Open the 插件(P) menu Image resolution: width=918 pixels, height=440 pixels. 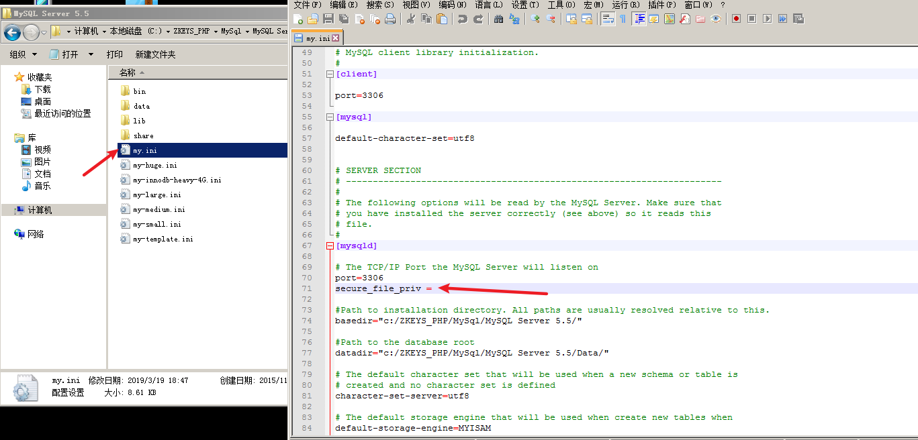(x=662, y=5)
